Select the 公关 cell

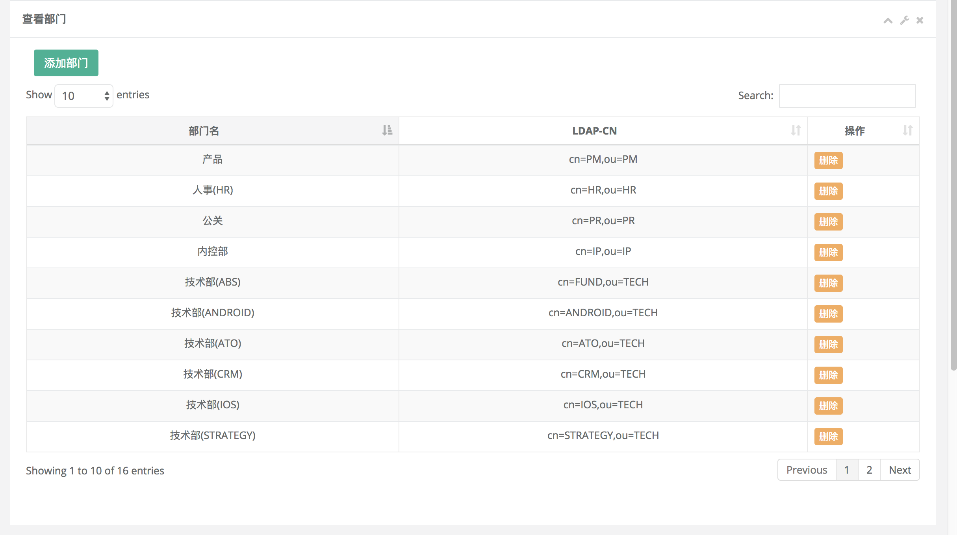click(x=213, y=221)
